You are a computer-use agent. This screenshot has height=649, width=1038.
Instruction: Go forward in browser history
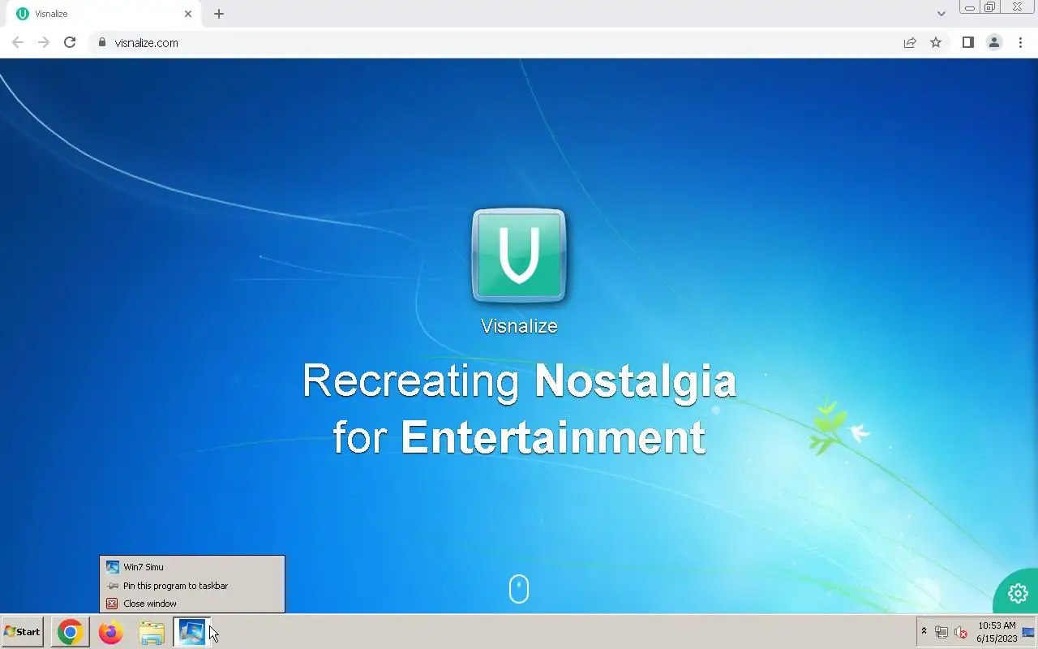(44, 43)
